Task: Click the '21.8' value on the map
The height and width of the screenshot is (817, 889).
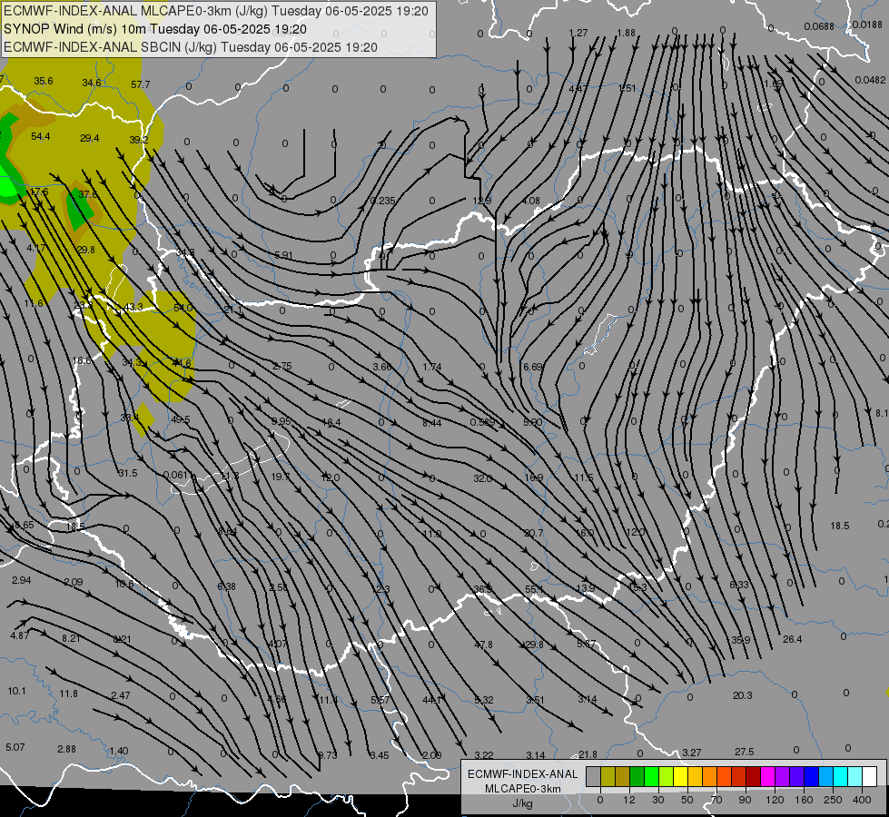Action: [588, 754]
